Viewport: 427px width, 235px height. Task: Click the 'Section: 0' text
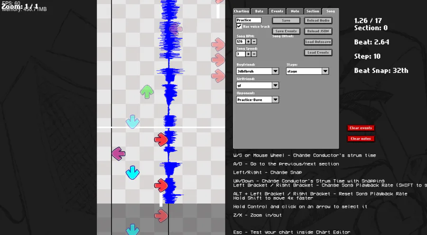(371, 28)
